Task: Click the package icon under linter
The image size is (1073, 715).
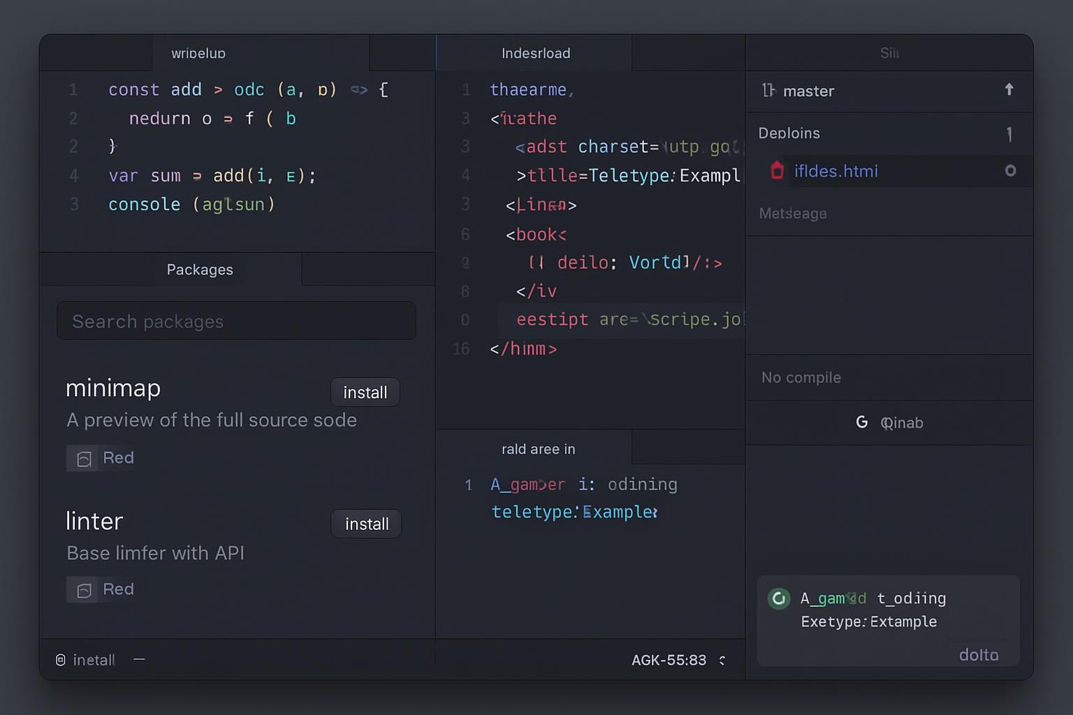Action: pyautogui.click(x=85, y=590)
